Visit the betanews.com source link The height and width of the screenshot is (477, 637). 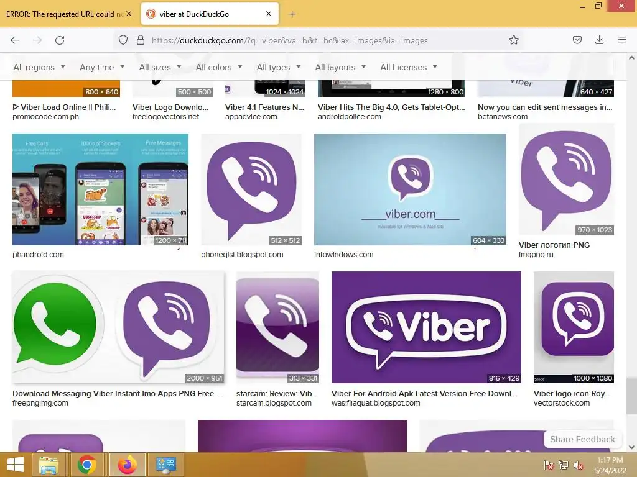[x=503, y=117]
